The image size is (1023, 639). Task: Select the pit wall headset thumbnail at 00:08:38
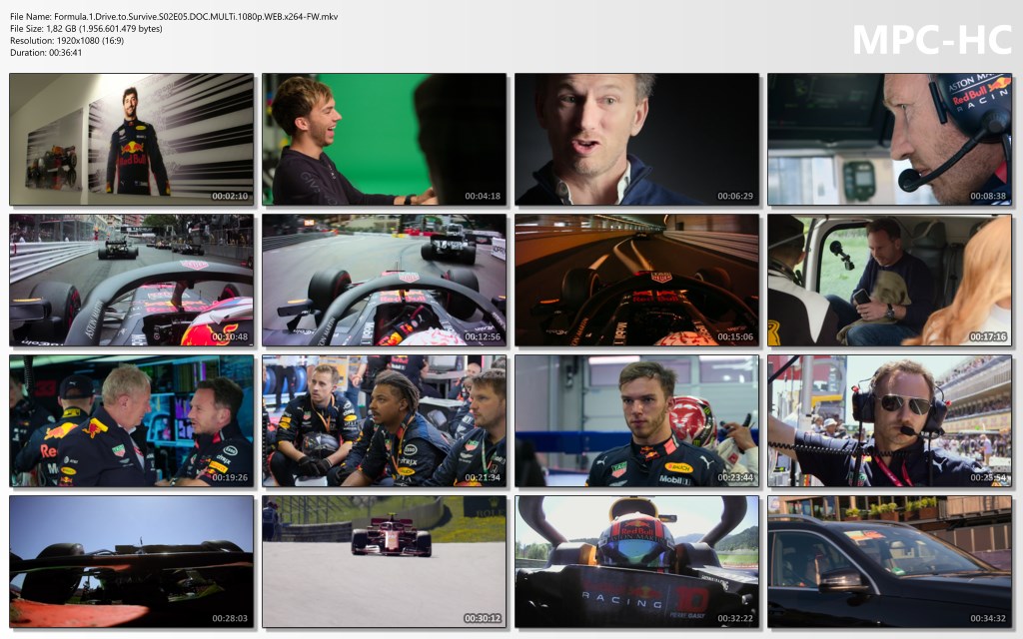click(889, 139)
